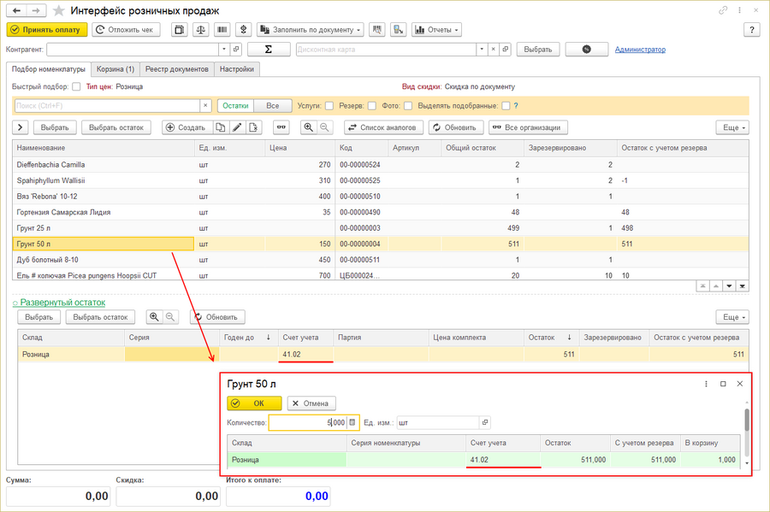Screen dimensions: 770x512
Task: Open the Реестр документов tab
Action: point(177,69)
